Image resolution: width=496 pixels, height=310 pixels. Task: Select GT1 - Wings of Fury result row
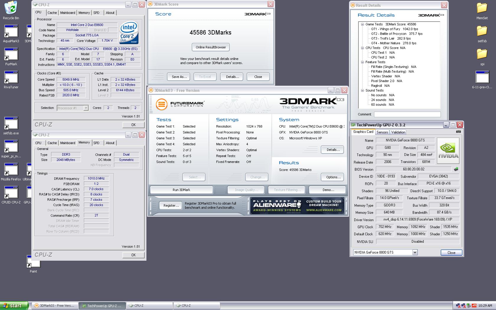click(394, 29)
